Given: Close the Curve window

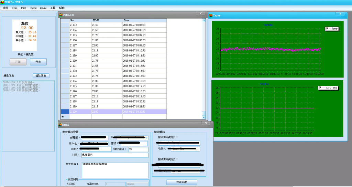Looking at the screenshot, I should (340, 14).
